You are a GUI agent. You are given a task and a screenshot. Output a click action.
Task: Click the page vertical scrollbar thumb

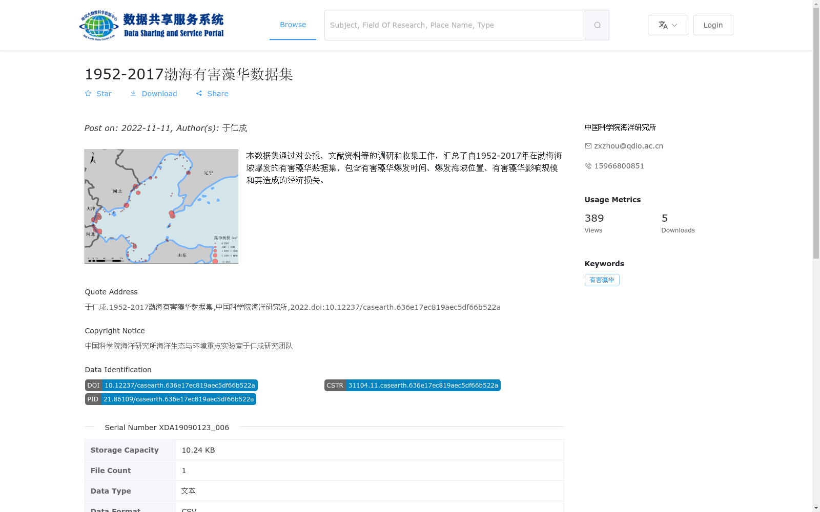tap(816, 133)
